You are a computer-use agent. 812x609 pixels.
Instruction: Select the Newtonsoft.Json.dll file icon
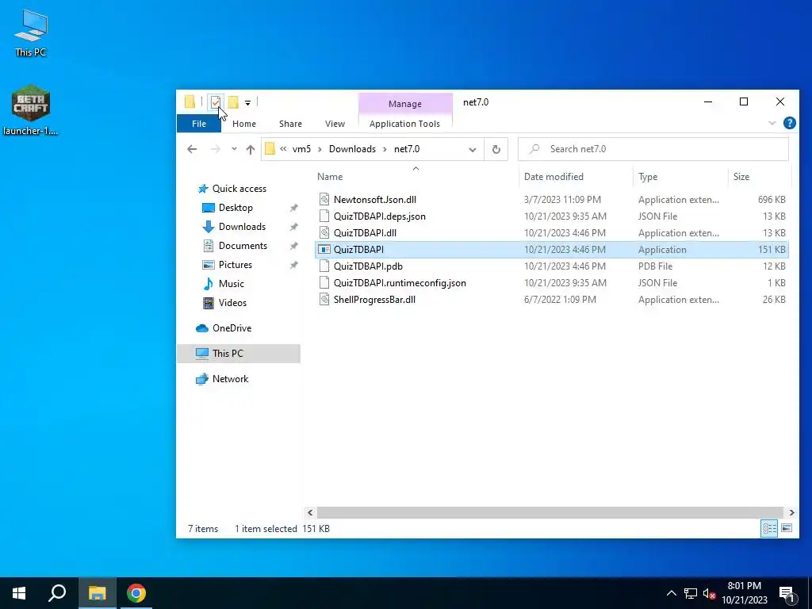(x=324, y=199)
